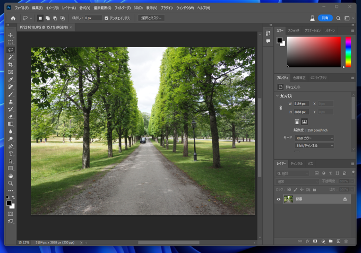This screenshot has height=253, width=361.
Task: Click the create new layer icon
Action: click(x=338, y=241)
